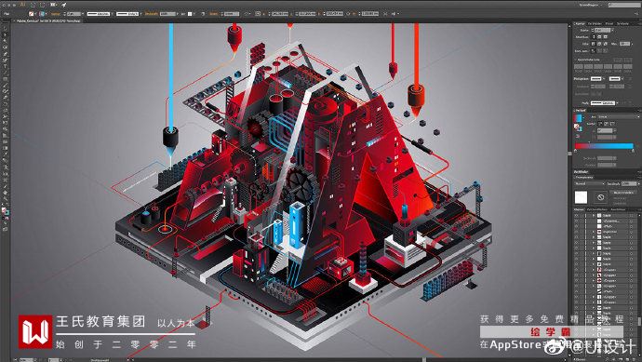Click the width field in control bar
This screenshot has width=642, height=362.
(x=335, y=14)
